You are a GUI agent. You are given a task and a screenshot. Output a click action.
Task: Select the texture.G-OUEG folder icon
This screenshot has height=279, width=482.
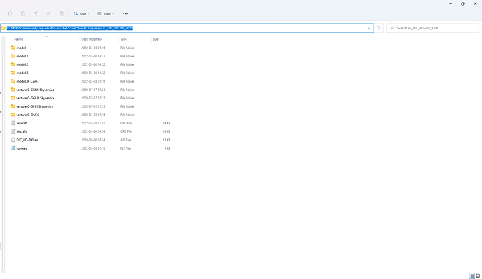tap(13, 115)
